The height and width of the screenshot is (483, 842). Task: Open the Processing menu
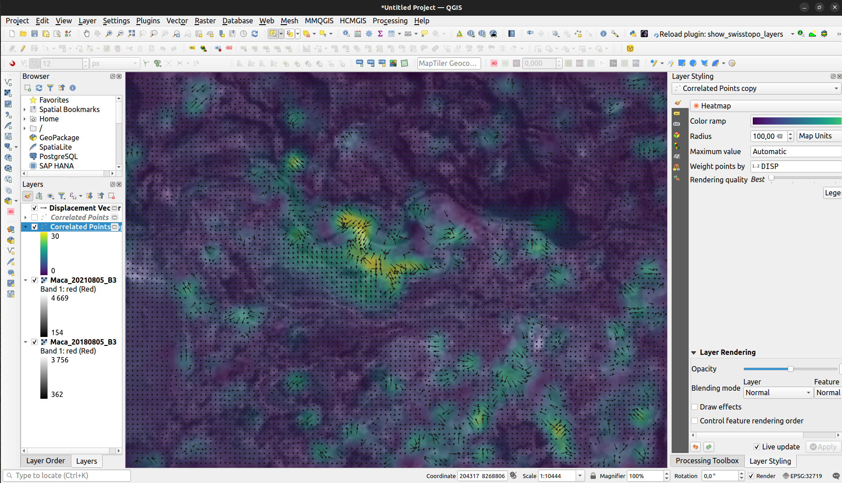coord(390,21)
